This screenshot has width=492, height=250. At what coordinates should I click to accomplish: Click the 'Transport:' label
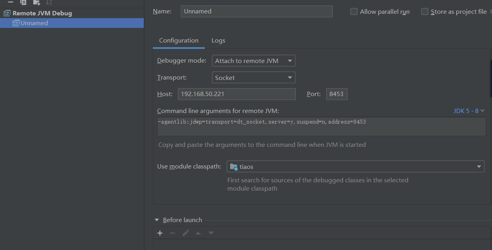coord(172,78)
